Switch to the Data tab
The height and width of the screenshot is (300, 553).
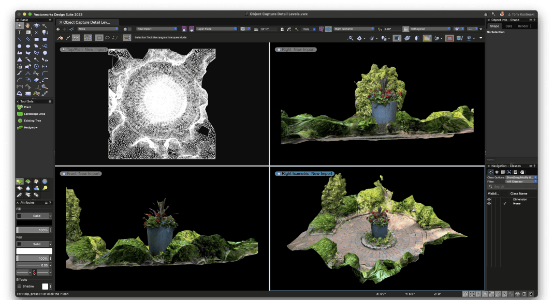(x=509, y=26)
